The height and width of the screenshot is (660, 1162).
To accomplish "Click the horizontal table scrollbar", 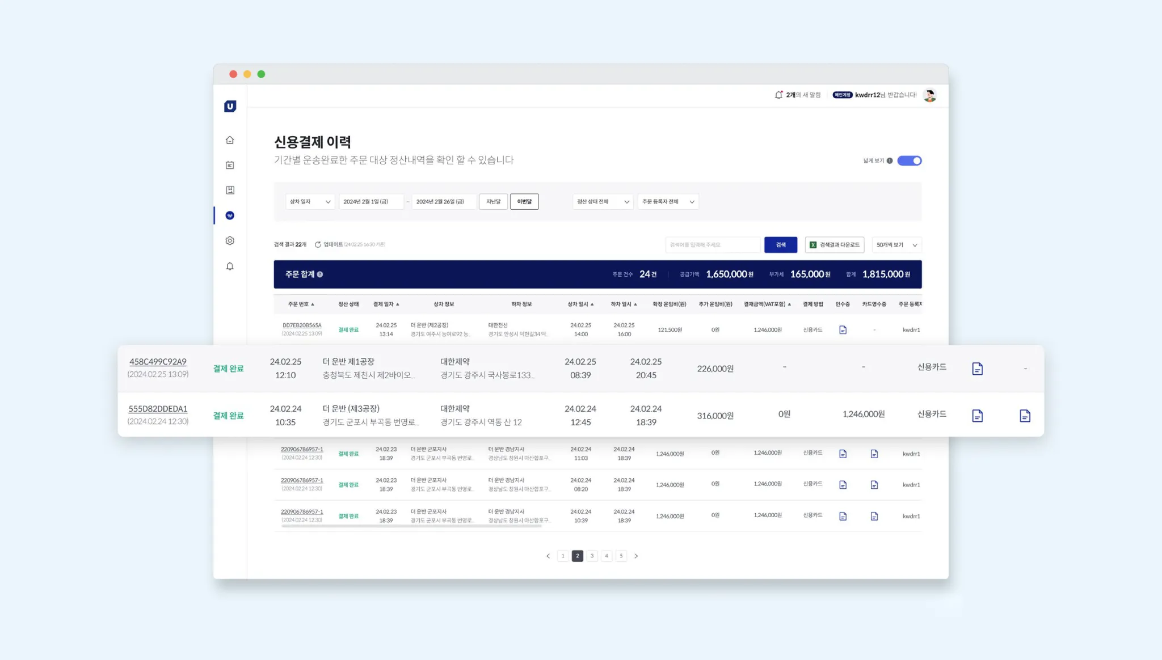I will point(411,526).
